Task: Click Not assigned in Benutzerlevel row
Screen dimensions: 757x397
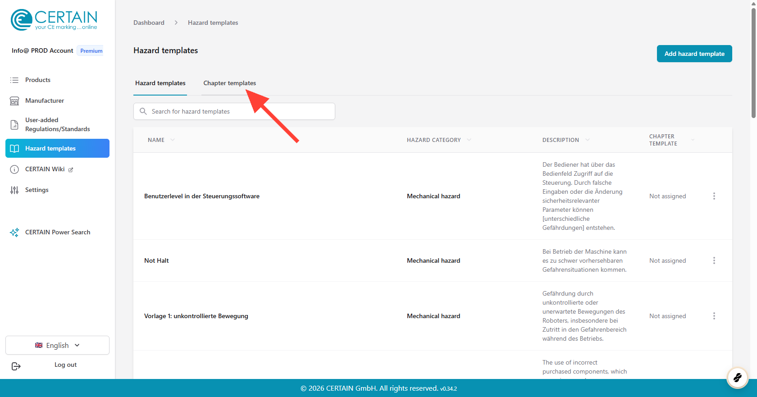Action: pos(667,196)
